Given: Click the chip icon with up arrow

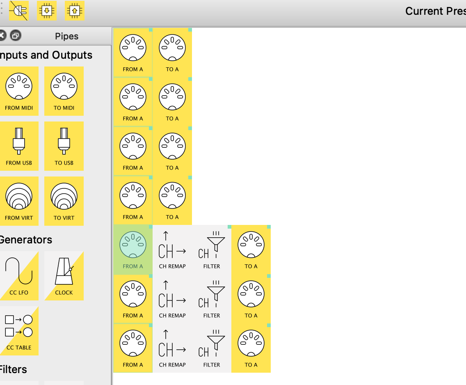Looking at the screenshot, I should pyautogui.click(x=75, y=11).
